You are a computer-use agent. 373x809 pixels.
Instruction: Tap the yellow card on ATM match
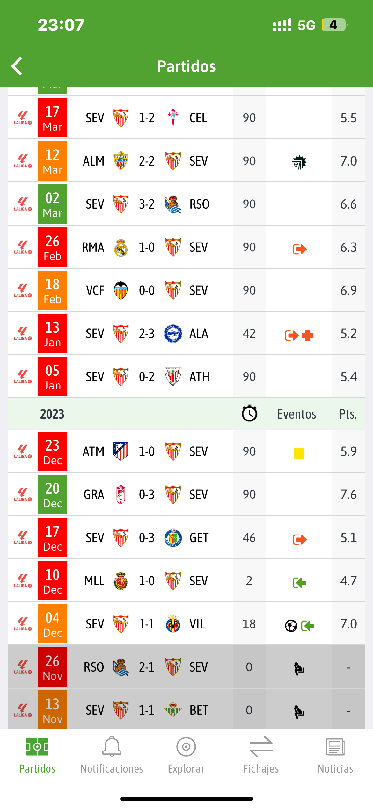299,453
